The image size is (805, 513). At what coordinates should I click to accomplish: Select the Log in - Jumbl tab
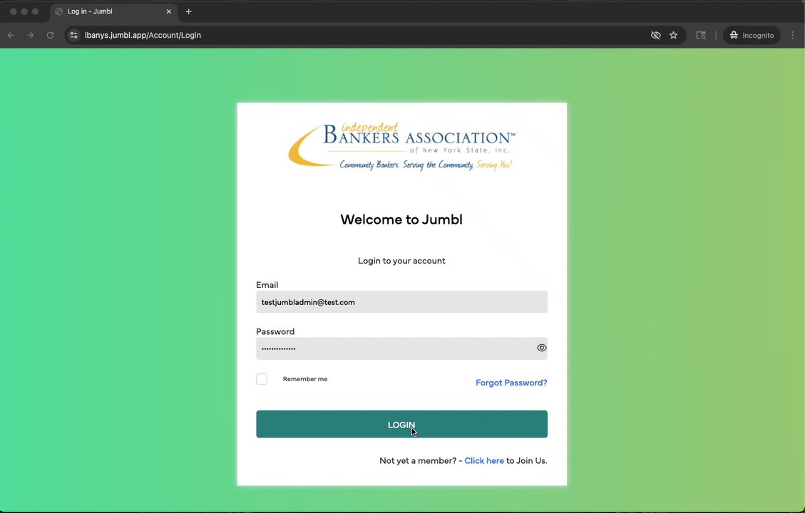click(x=113, y=11)
